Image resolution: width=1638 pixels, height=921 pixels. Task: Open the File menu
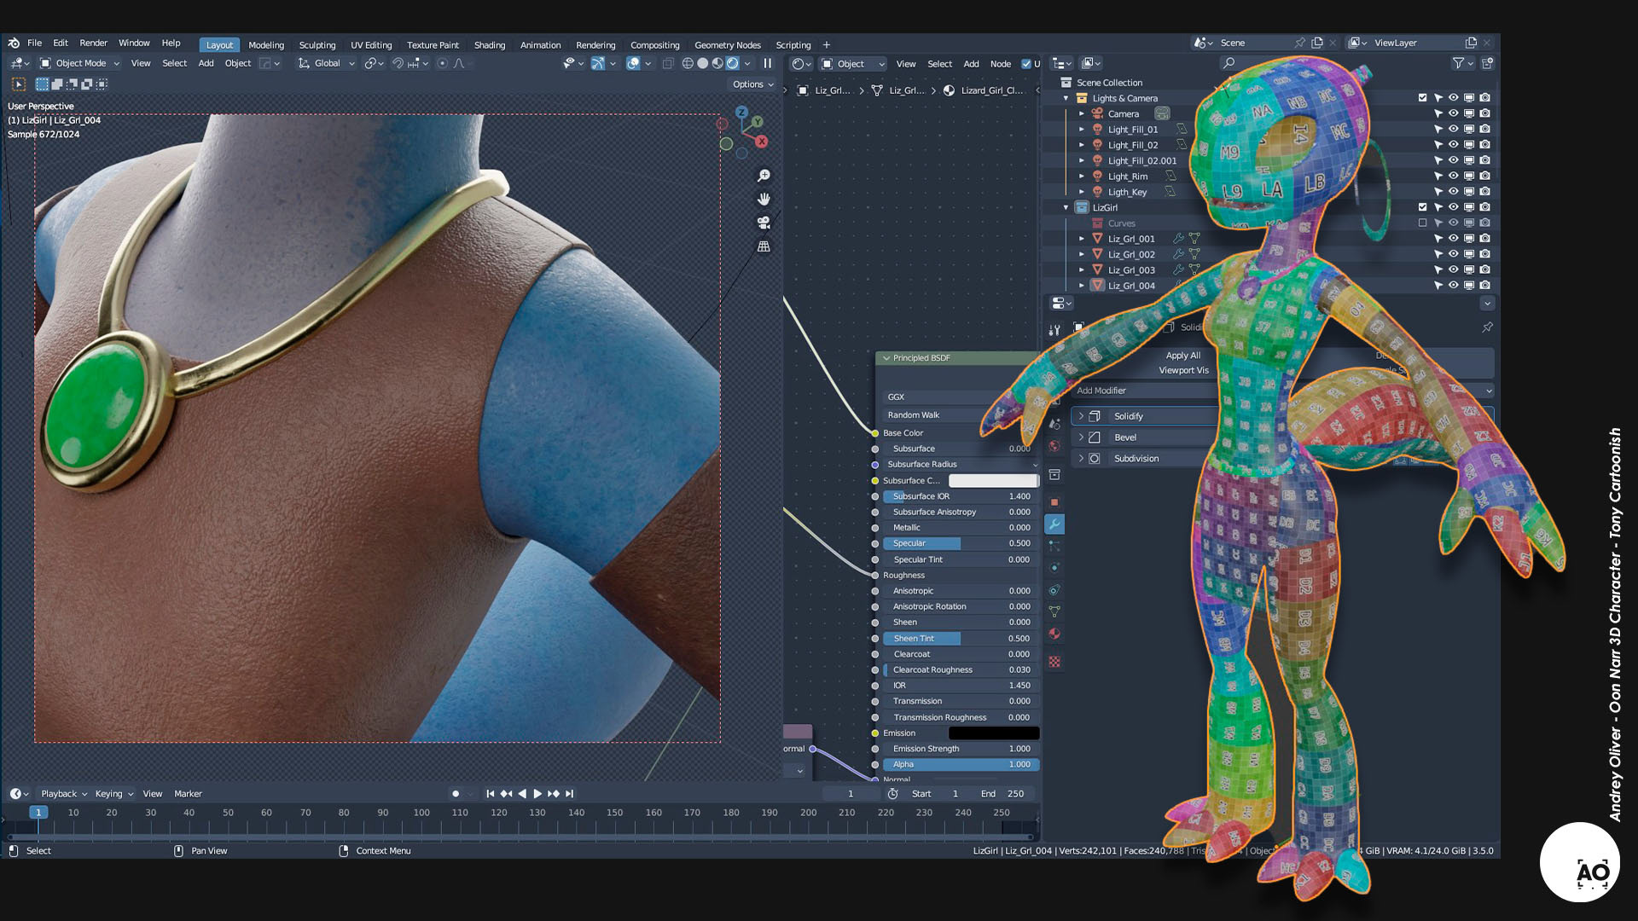[34, 43]
